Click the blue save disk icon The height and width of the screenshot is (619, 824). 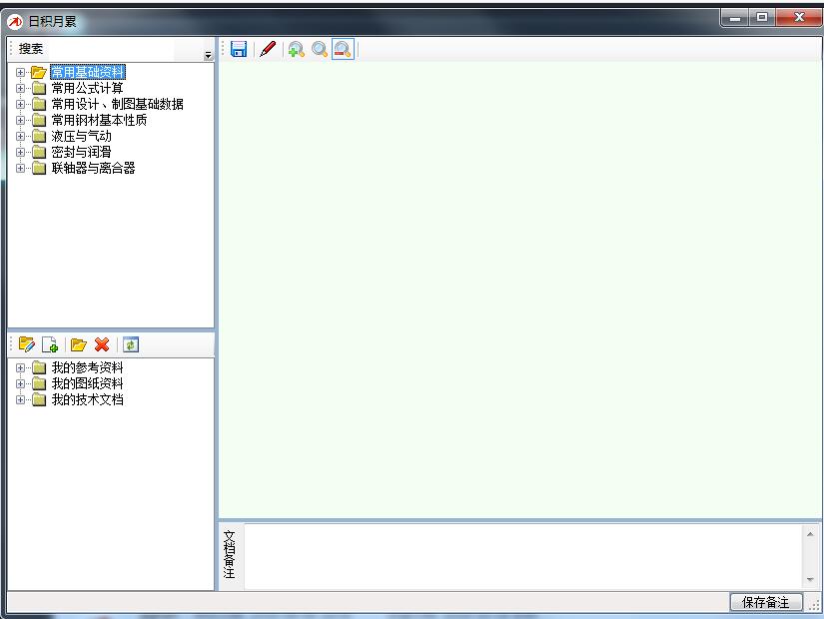(x=239, y=49)
